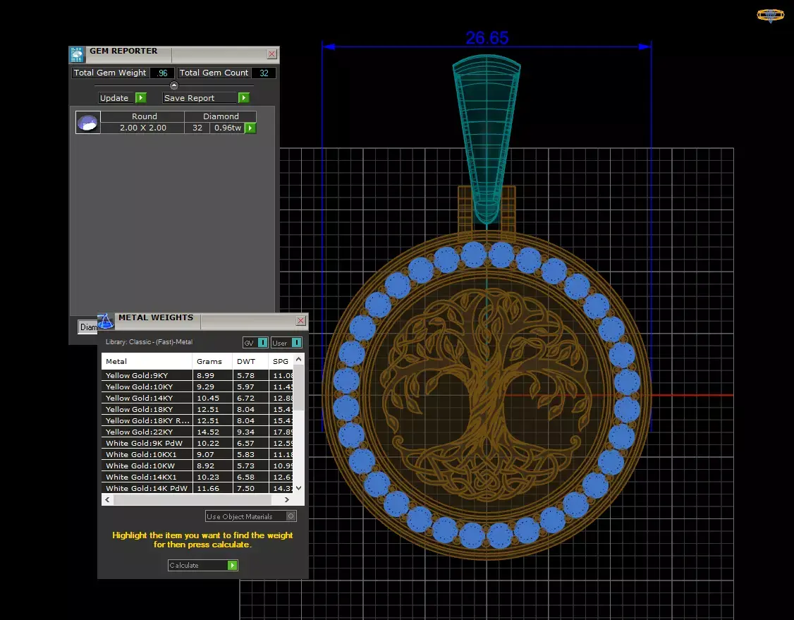The width and height of the screenshot is (794, 620).
Task: Select the White Gold:10KW row
Action: pos(197,466)
